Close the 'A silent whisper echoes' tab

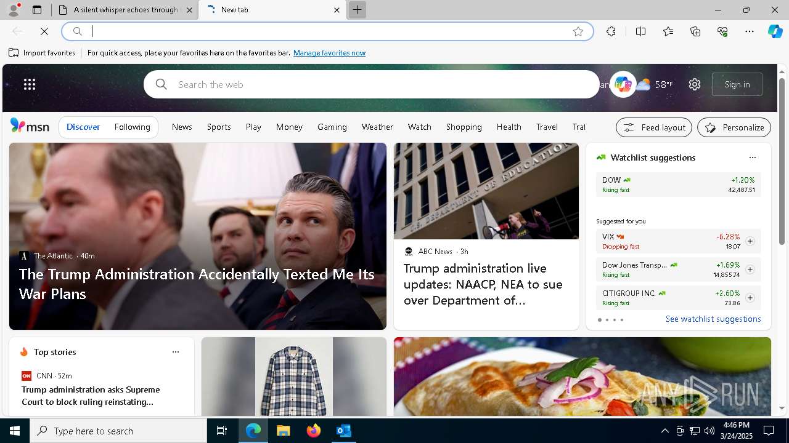(x=189, y=10)
